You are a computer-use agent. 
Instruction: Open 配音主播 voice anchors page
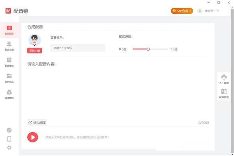coord(9,46)
